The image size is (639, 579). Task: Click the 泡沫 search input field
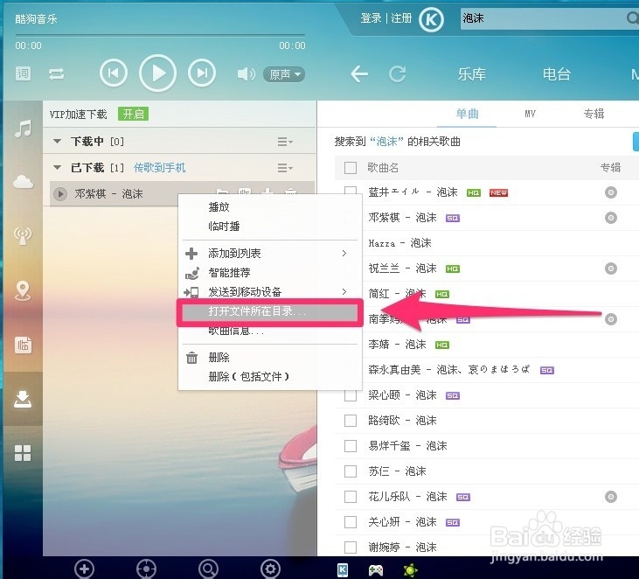pos(542,18)
